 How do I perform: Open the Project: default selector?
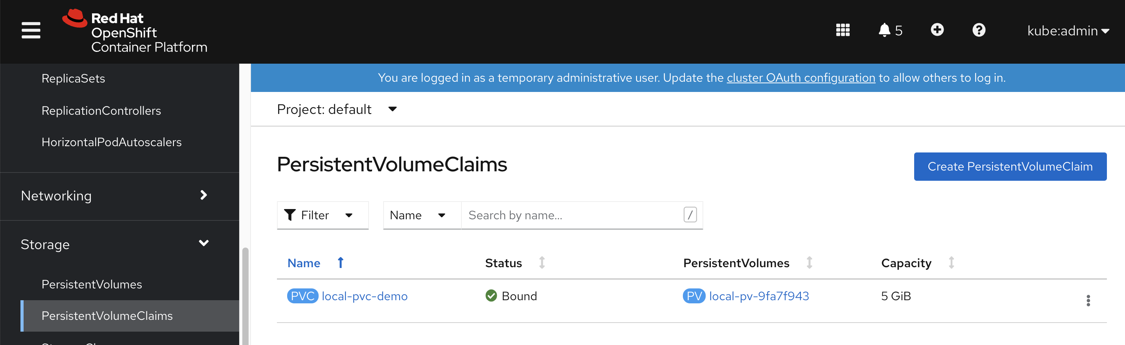pos(337,109)
